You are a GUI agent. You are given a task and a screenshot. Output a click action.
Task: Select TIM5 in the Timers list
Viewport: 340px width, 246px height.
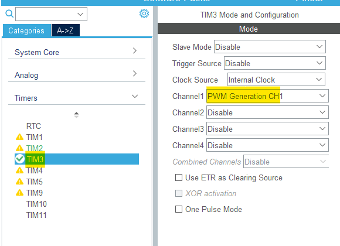pyautogui.click(x=34, y=182)
